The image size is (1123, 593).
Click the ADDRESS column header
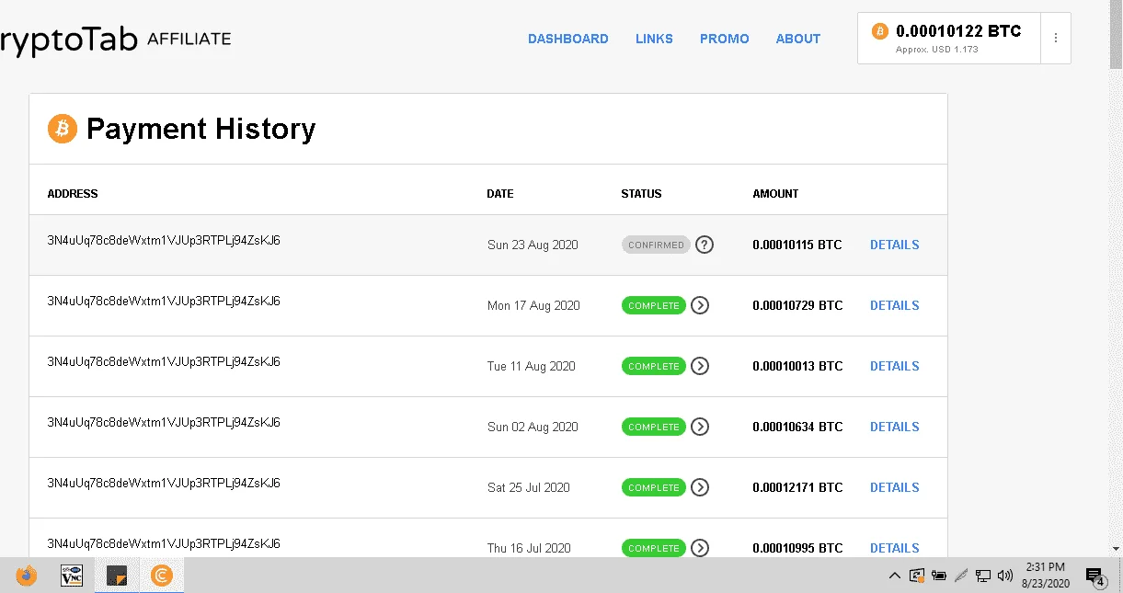[x=73, y=194]
